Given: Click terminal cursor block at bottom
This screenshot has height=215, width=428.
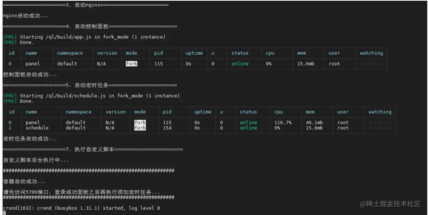Looking at the screenshot, I should pyautogui.click(x=4, y=213).
